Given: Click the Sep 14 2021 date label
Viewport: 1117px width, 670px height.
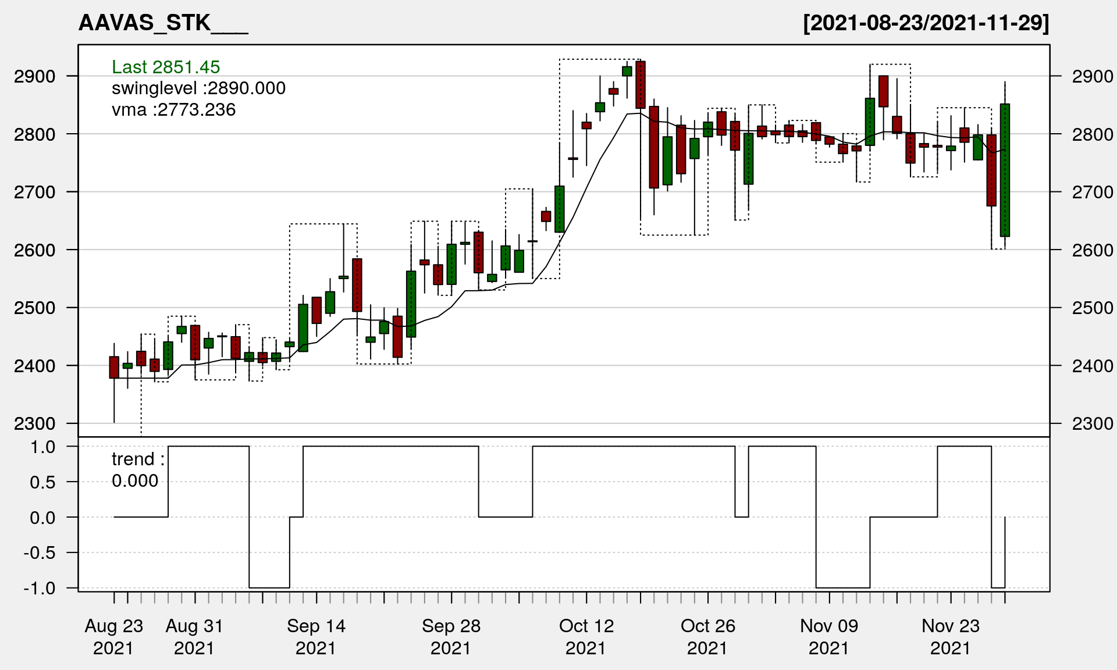Looking at the screenshot, I should 316,636.
